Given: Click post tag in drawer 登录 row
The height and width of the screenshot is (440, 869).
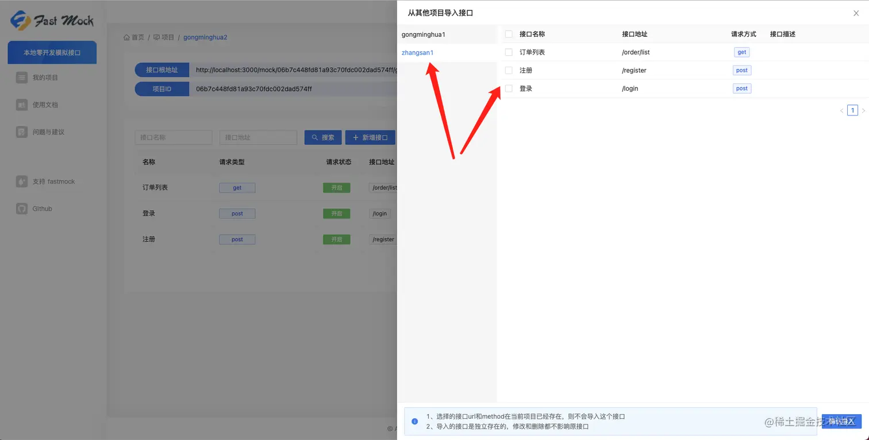Looking at the screenshot, I should pos(742,88).
